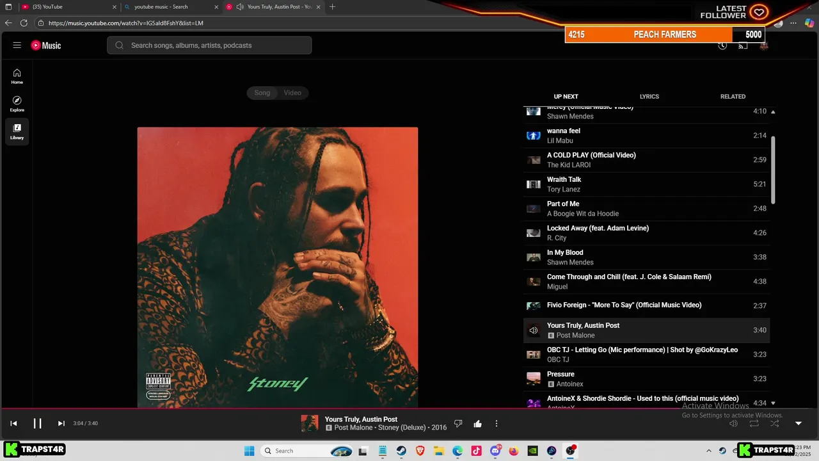Skip to previous track
Screen dimensions: 819x461
point(13,423)
